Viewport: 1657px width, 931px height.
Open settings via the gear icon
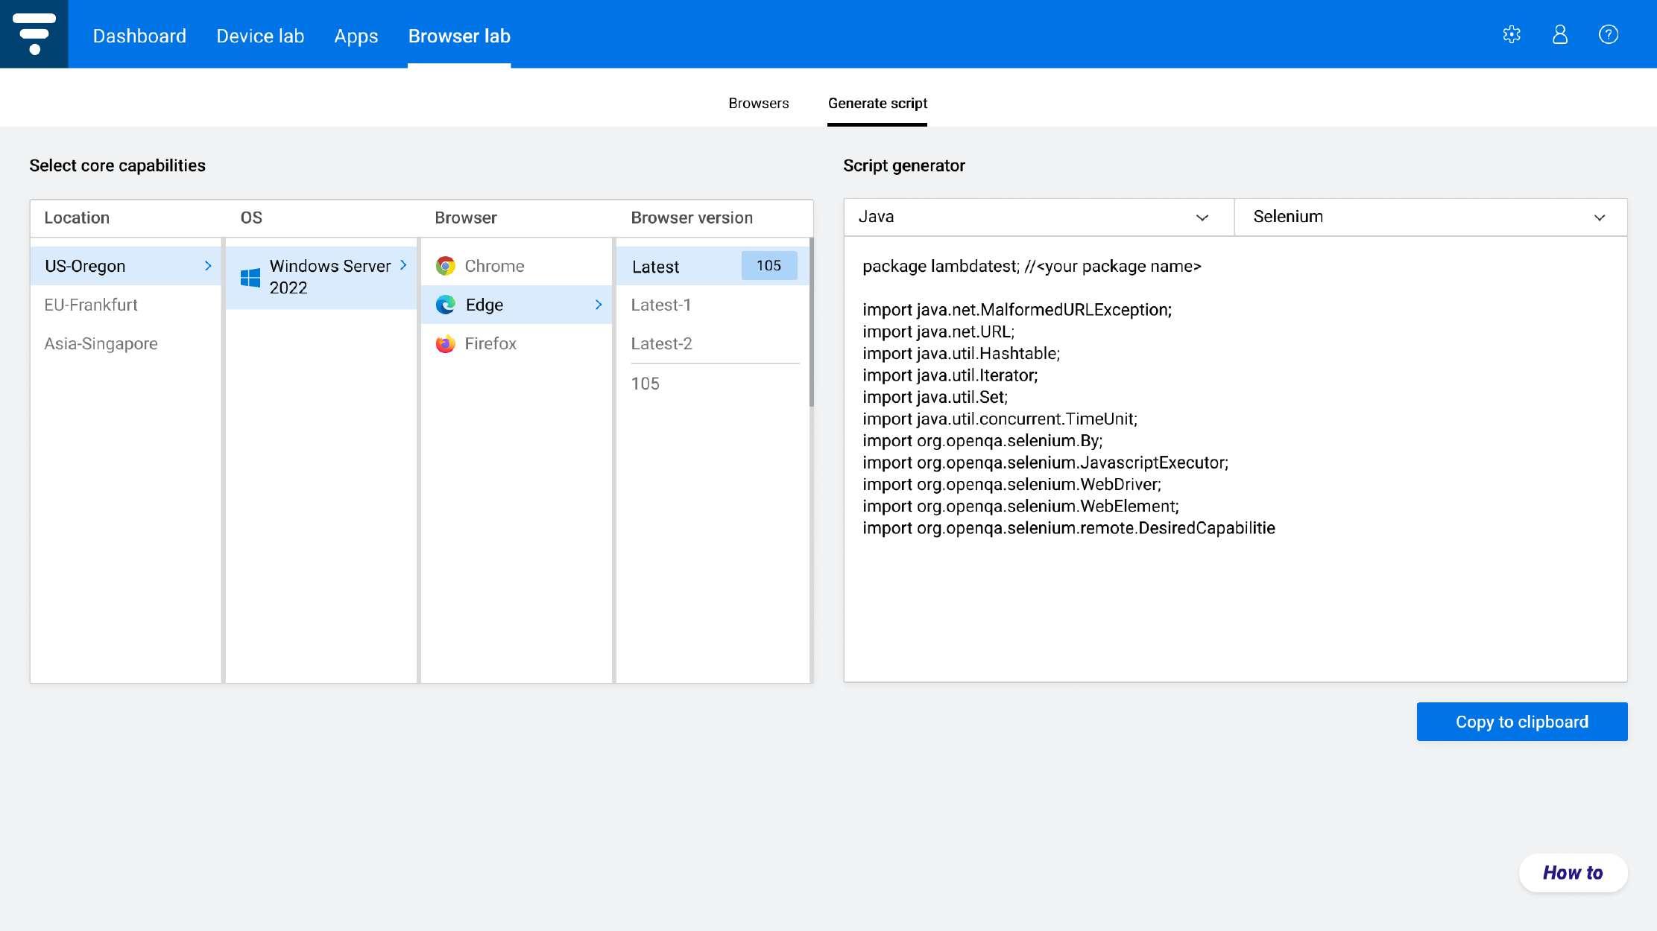pos(1512,34)
